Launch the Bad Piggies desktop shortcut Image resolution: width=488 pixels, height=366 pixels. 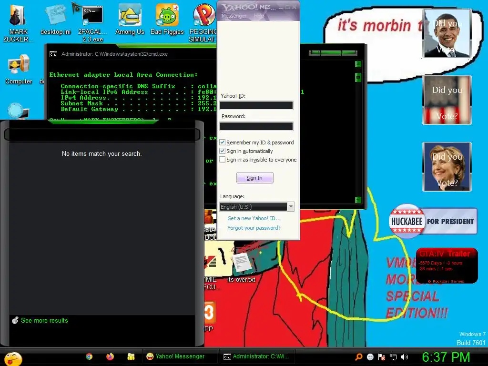click(167, 20)
